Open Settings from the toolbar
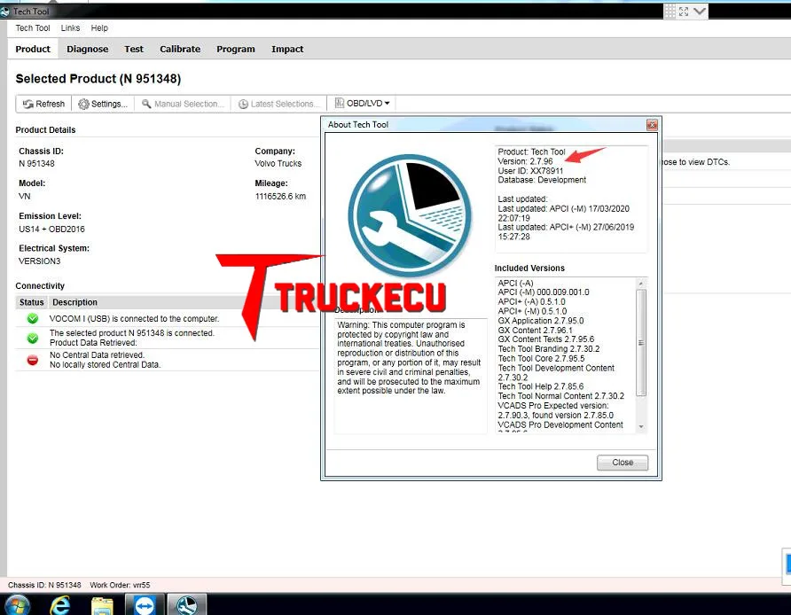791x615 pixels. click(x=103, y=104)
